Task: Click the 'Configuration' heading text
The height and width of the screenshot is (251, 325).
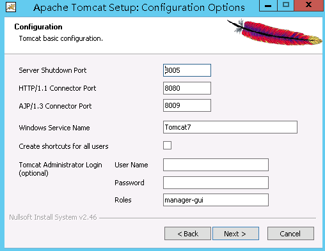Action: point(38,27)
